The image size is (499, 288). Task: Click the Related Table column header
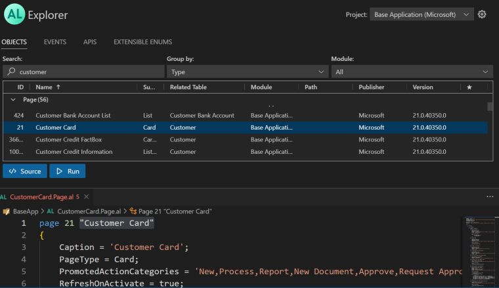click(x=188, y=87)
